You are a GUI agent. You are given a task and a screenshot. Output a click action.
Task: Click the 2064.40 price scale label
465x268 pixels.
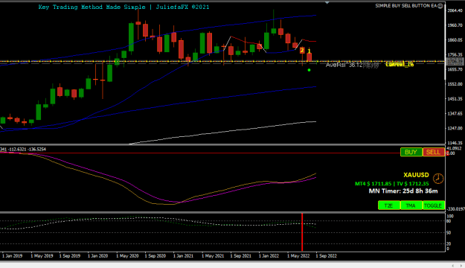[455, 10]
